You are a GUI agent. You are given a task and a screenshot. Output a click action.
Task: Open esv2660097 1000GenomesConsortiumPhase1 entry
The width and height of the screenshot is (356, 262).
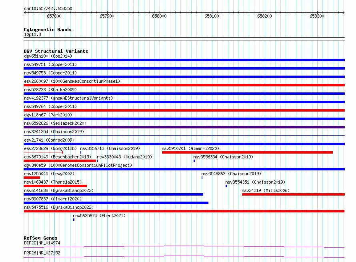72,81
